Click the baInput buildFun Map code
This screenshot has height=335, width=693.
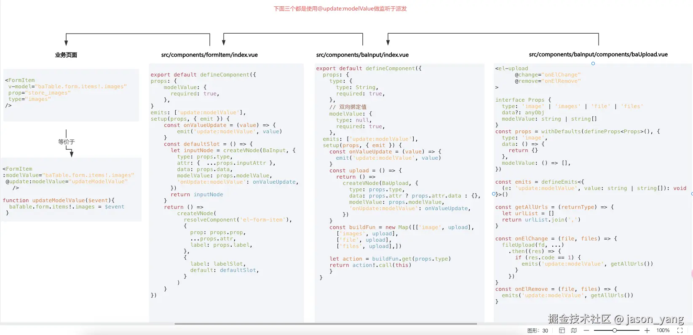pyautogui.click(x=401, y=237)
